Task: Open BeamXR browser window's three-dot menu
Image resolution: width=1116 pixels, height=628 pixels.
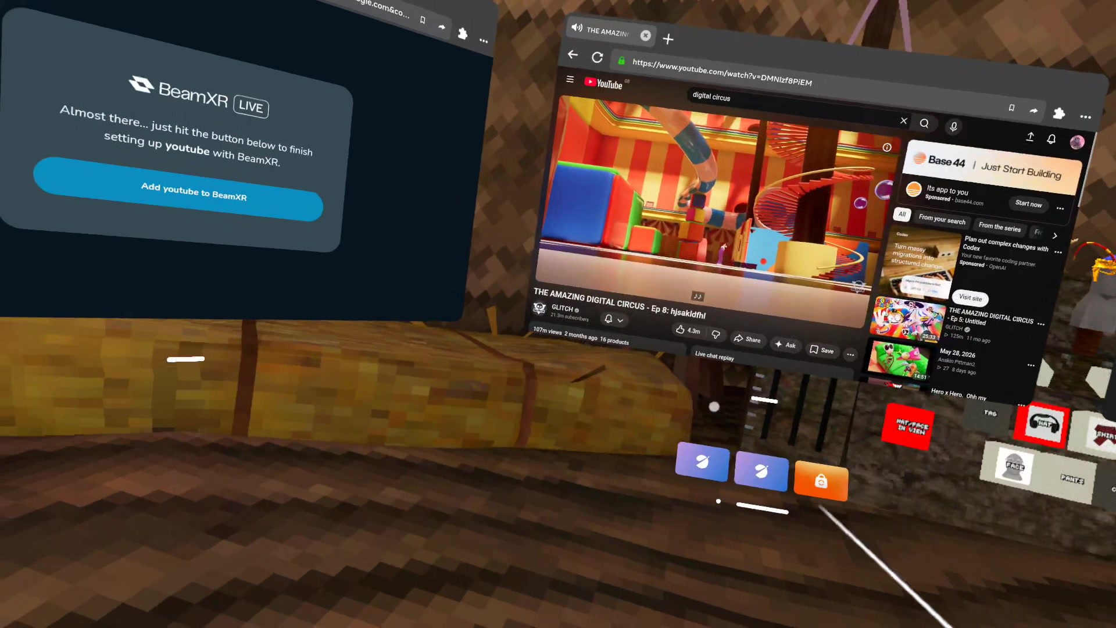Action: coord(484,41)
